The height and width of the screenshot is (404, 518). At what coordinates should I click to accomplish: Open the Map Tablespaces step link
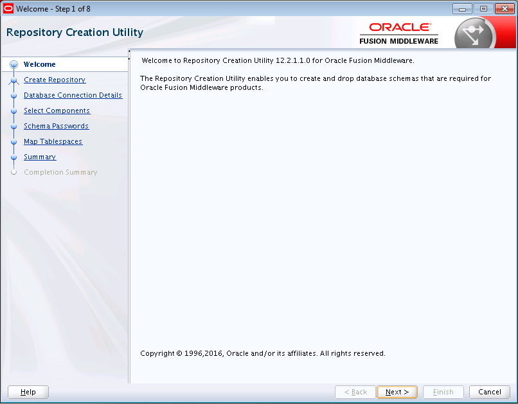(x=53, y=141)
